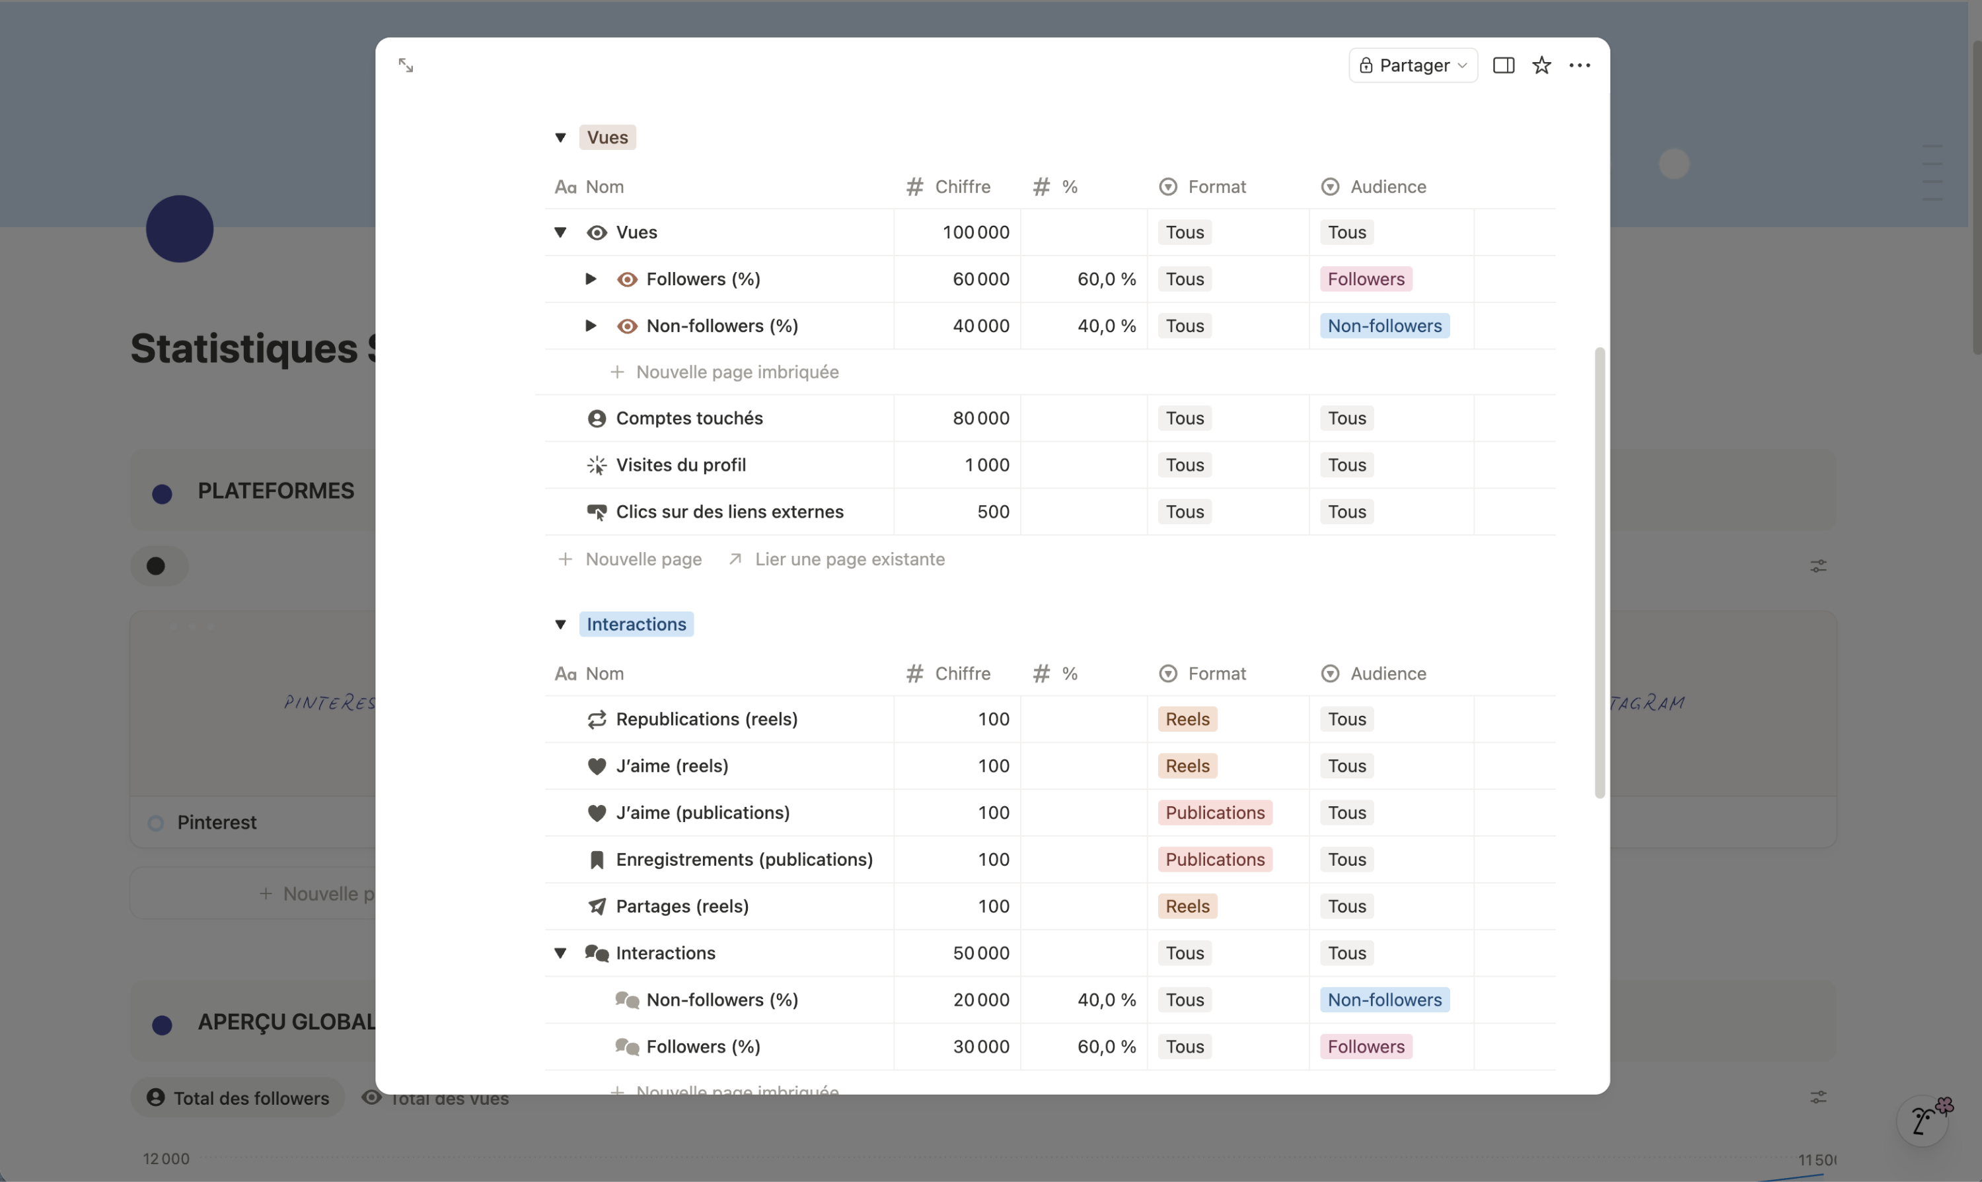The image size is (1982, 1182).
Task: Collapse the Vues group toggle
Action: (x=560, y=138)
